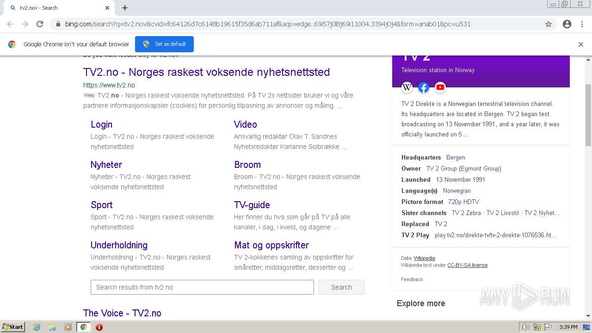Open the Norwegian language link
This screenshot has height=333, width=592.
tap(456, 191)
